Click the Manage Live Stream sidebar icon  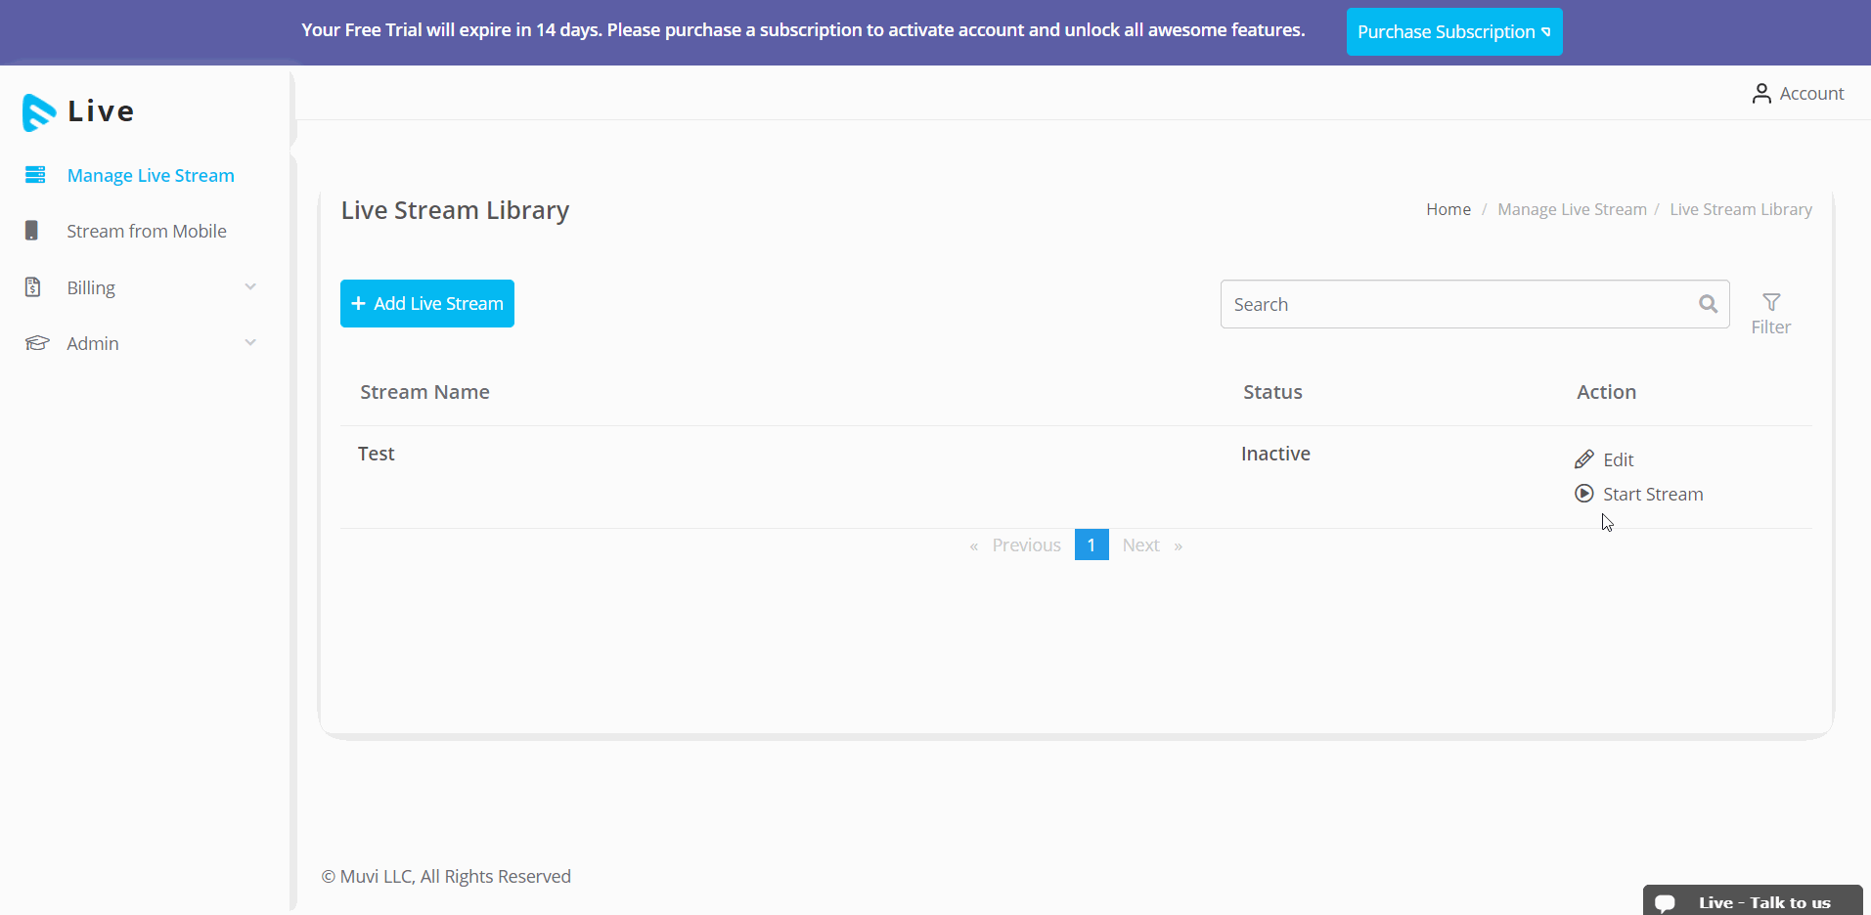click(35, 175)
